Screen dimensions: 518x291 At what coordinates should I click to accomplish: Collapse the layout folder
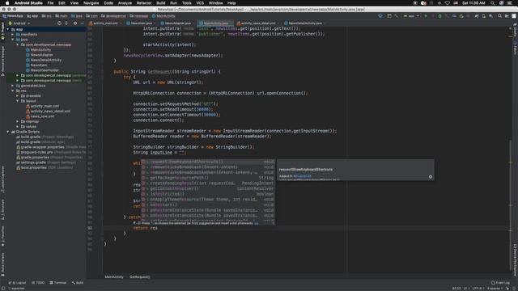pyautogui.click(x=18, y=101)
